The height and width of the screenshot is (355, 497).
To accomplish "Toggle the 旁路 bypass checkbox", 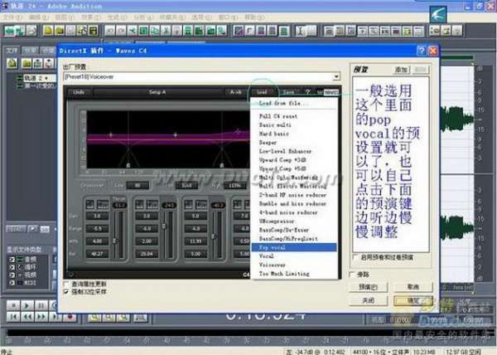I will tap(352, 274).
